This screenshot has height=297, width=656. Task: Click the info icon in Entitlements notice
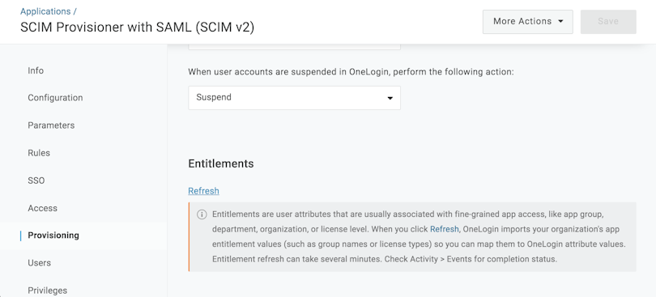[202, 214]
